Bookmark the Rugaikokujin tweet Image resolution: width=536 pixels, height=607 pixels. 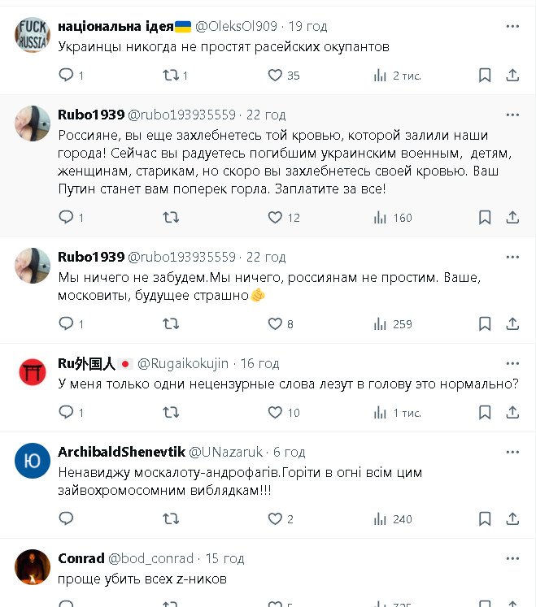pos(485,413)
